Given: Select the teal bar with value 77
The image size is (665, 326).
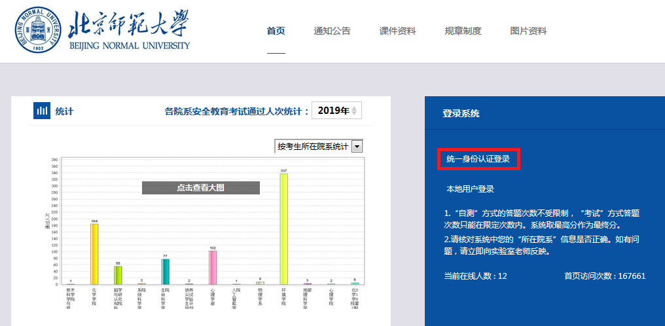Looking at the screenshot, I should [x=166, y=272].
